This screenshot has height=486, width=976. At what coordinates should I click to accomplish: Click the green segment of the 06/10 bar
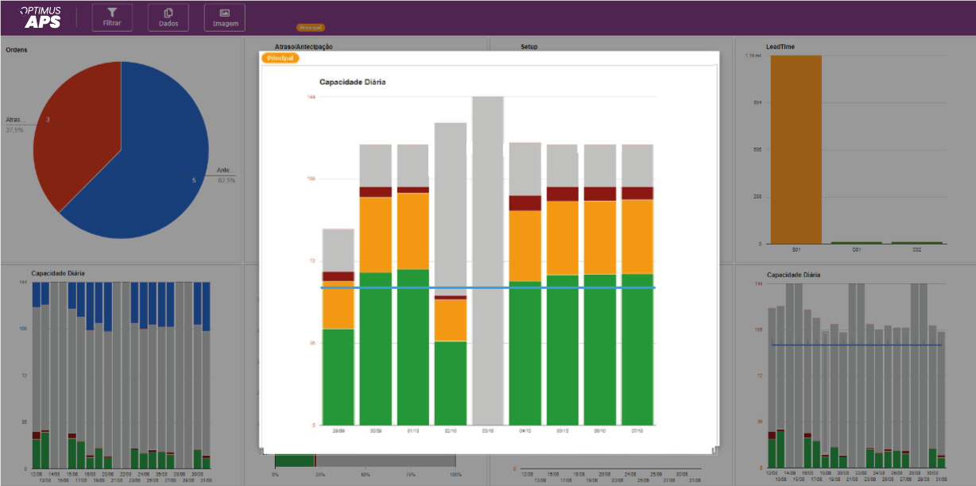(600, 349)
